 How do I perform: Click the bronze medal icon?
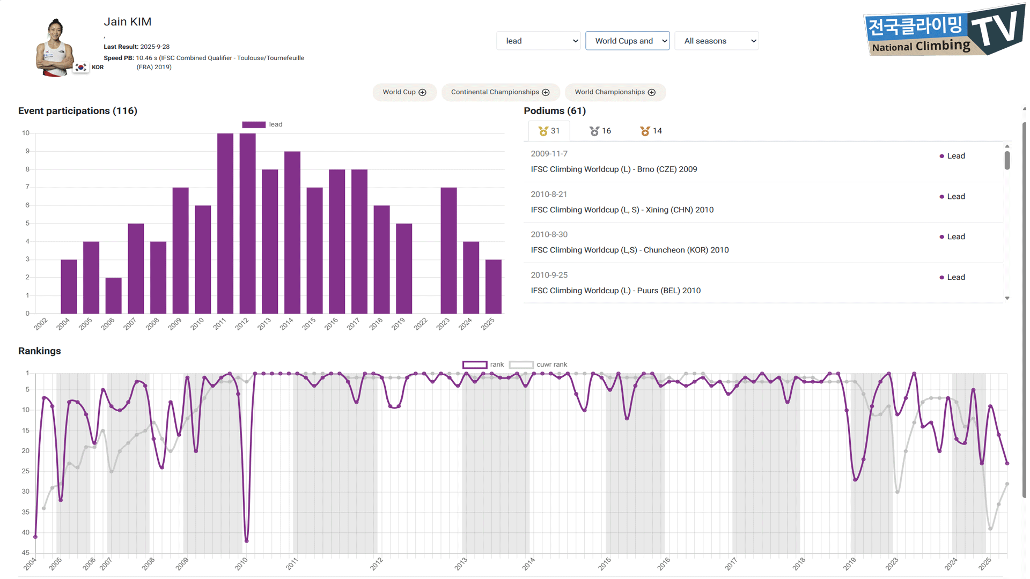[645, 131]
